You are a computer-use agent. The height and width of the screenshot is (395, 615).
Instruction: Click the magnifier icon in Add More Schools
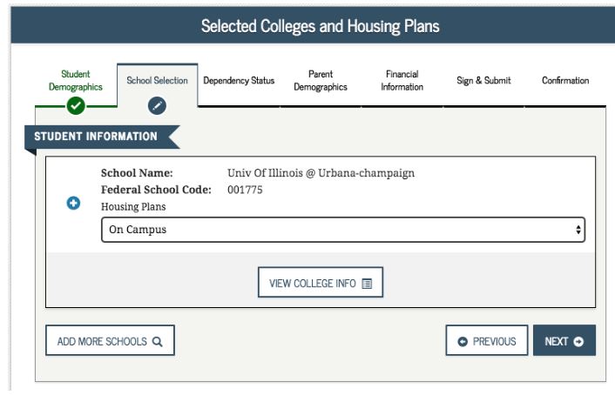pyautogui.click(x=158, y=342)
